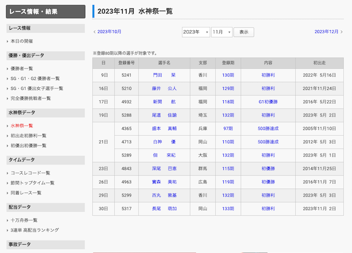352x253 pixels.
Task: Click the 水神祭データ section heading
Action: [x=46, y=113]
